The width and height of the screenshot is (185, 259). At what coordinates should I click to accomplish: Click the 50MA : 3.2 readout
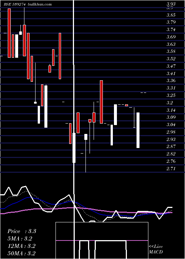(21, 253)
